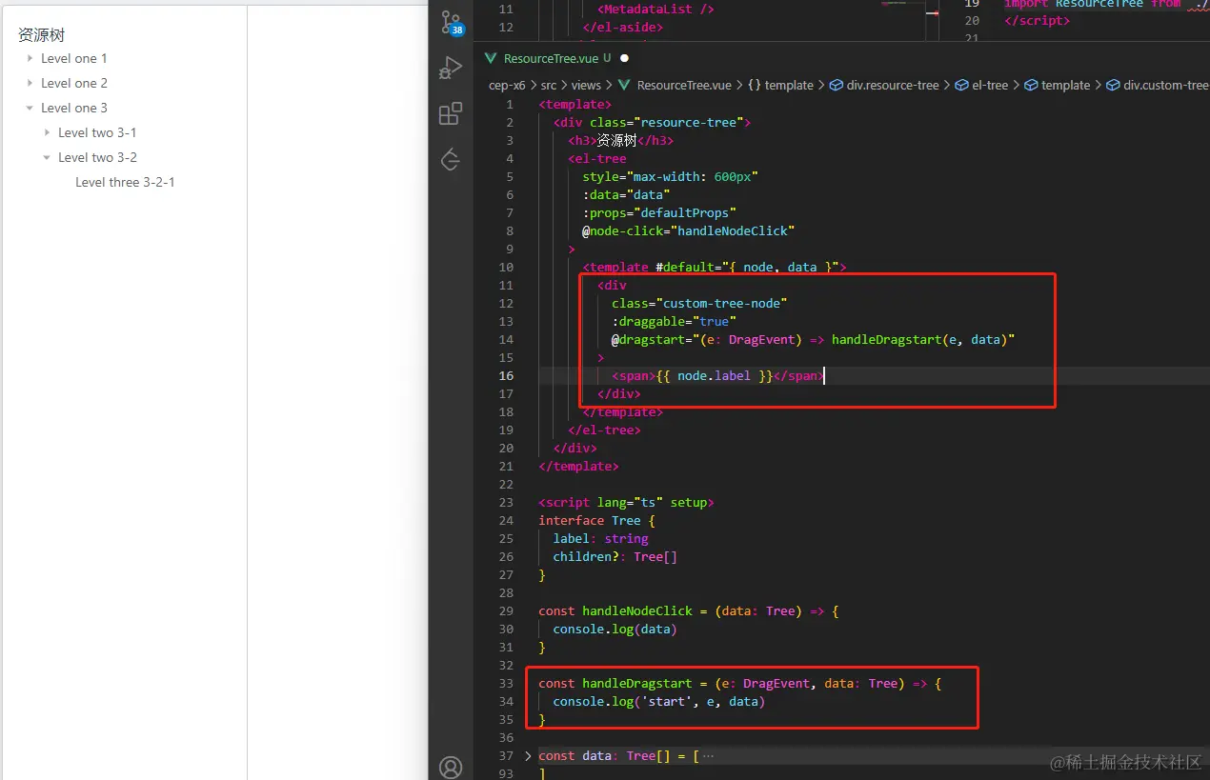Expand the Level two 3-1 arrow

48,132
